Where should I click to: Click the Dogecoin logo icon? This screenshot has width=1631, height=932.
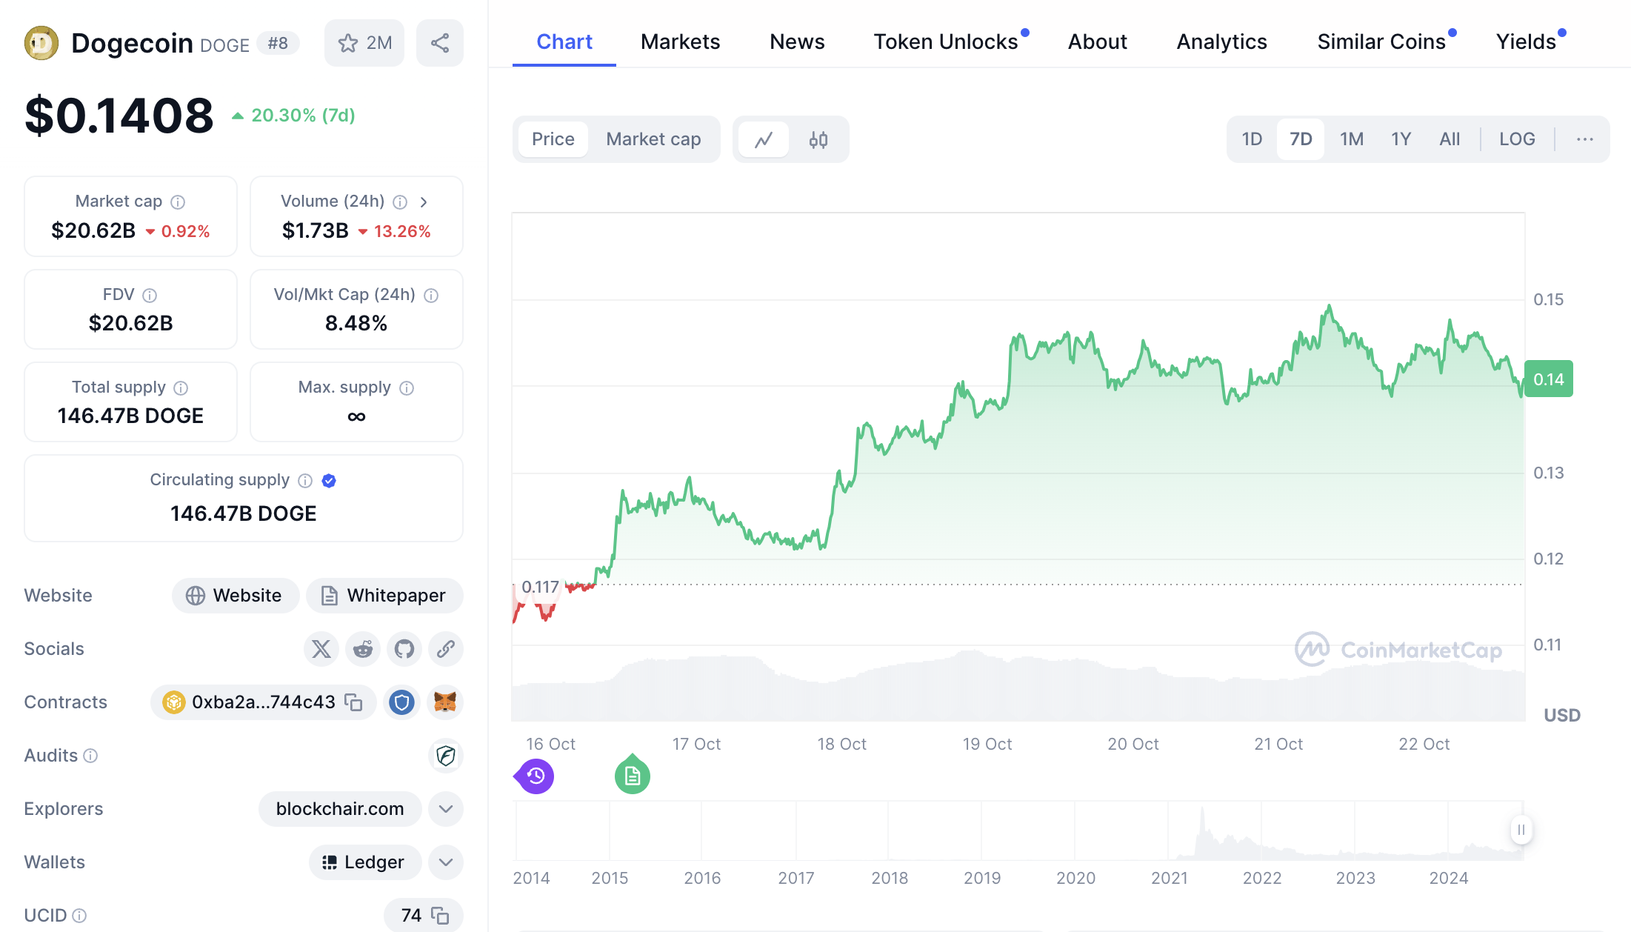pos(41,43)
